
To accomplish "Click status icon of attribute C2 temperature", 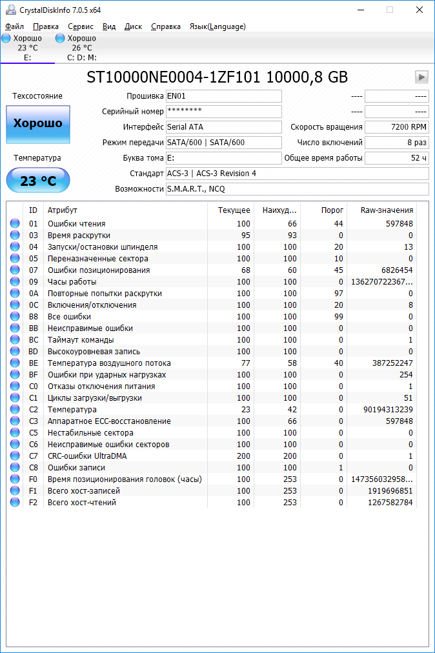I will (x=15, y=410).
